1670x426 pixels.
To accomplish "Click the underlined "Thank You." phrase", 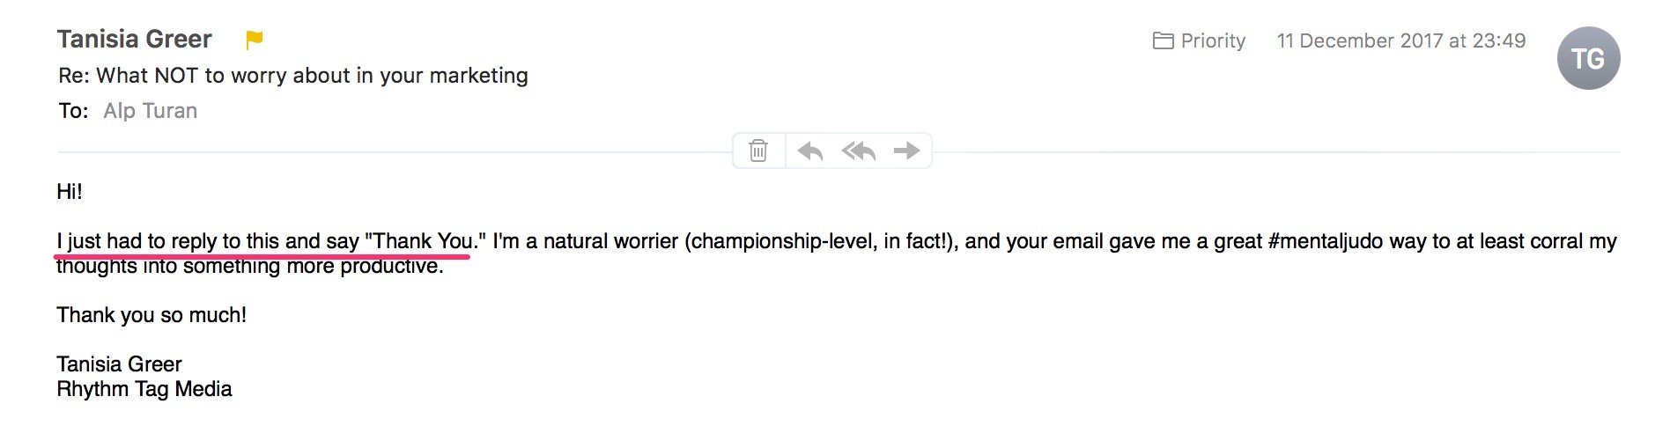I will [x=425, y=241].
